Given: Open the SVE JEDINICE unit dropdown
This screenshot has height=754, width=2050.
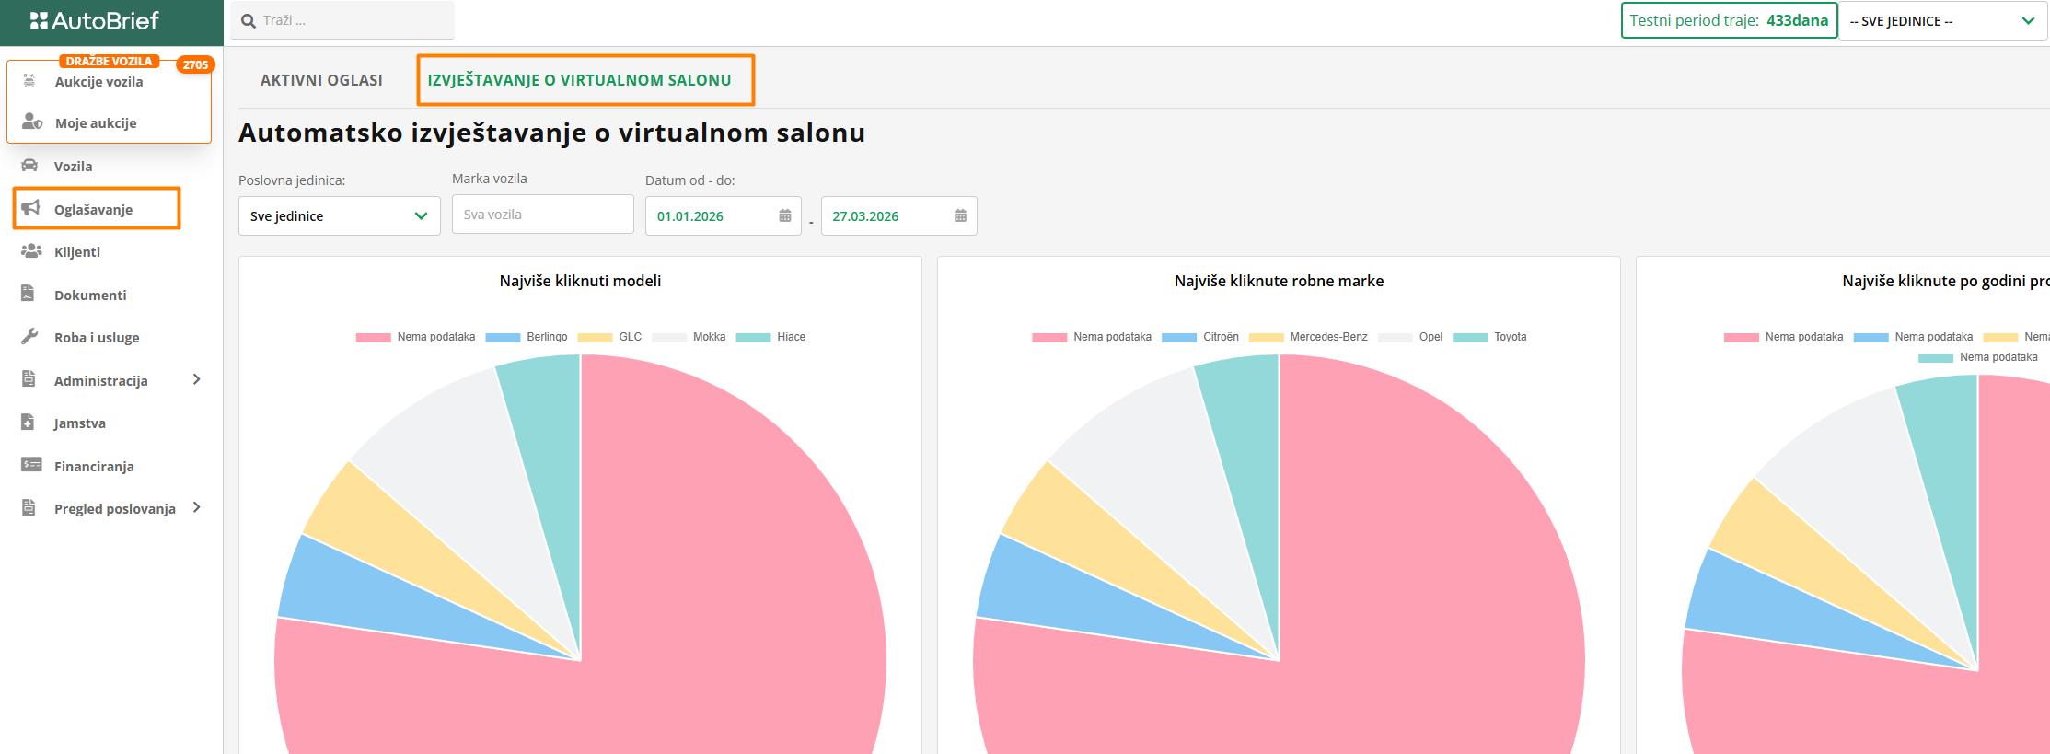Looking at the screenshot, I should click(1943, 21).
